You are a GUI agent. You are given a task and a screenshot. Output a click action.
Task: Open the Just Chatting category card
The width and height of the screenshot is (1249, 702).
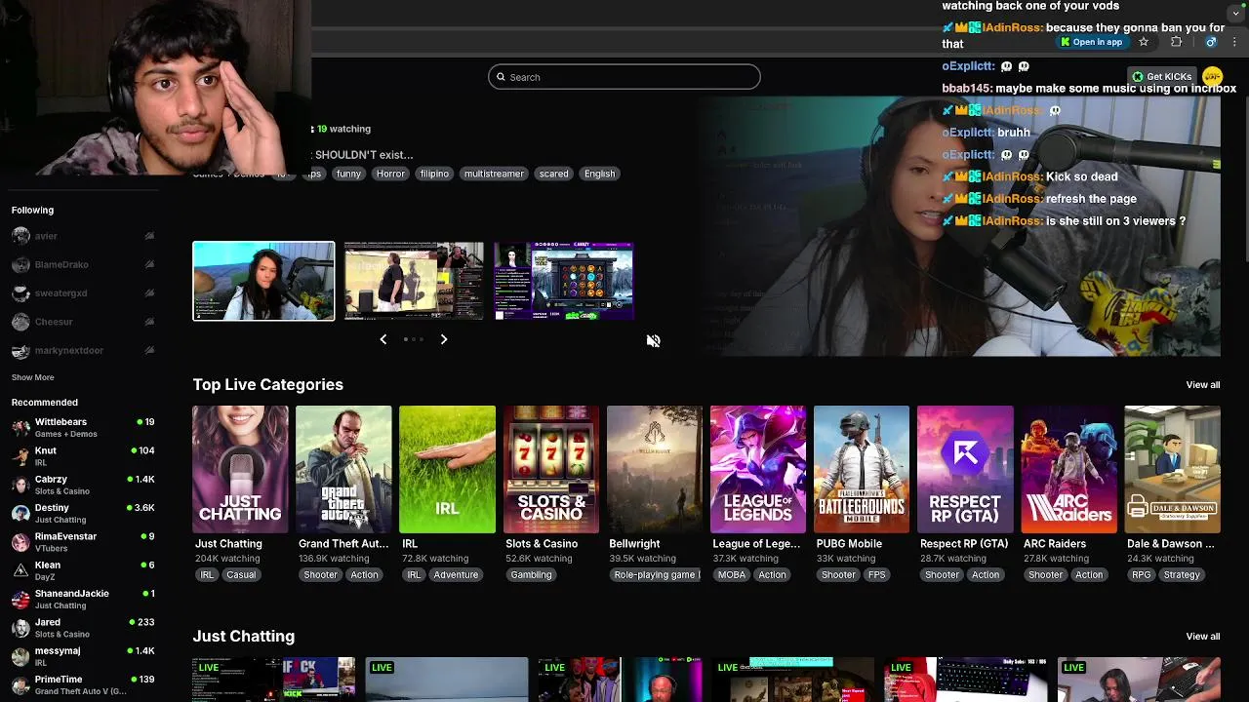240,470
